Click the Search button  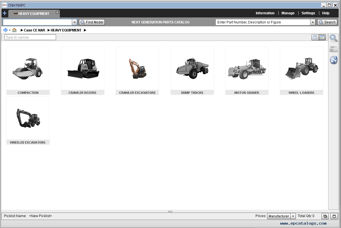(327, 22)
